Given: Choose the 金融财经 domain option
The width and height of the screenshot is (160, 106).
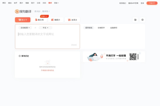Looking at the screenshot, I should pyautogui.click(x=114, y=28).
